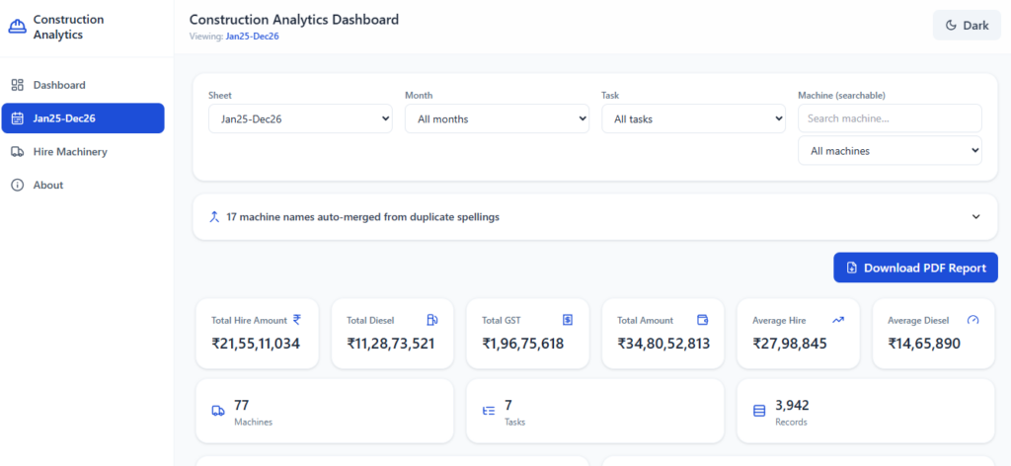1011x466 pixels.
Task: Click the gauge icon on Average Diesel card
Action: click(973, 320)
